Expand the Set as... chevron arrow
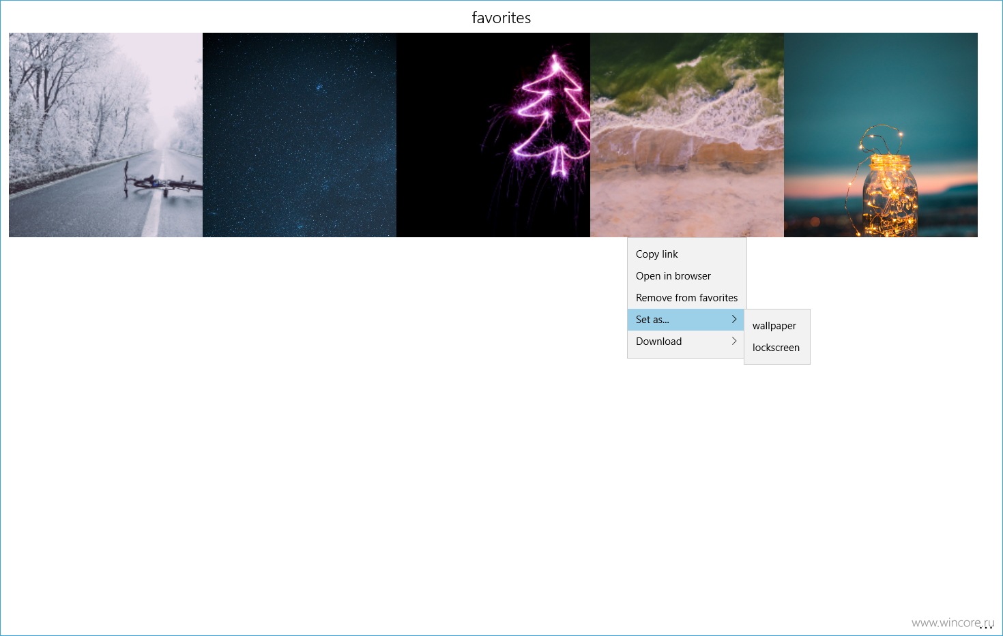 (x=734, y=319)
